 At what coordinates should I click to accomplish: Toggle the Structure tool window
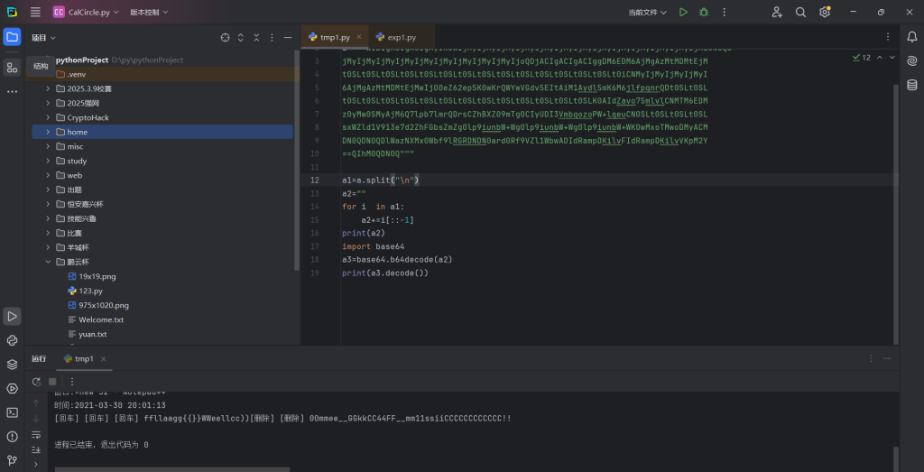(12, 67)
